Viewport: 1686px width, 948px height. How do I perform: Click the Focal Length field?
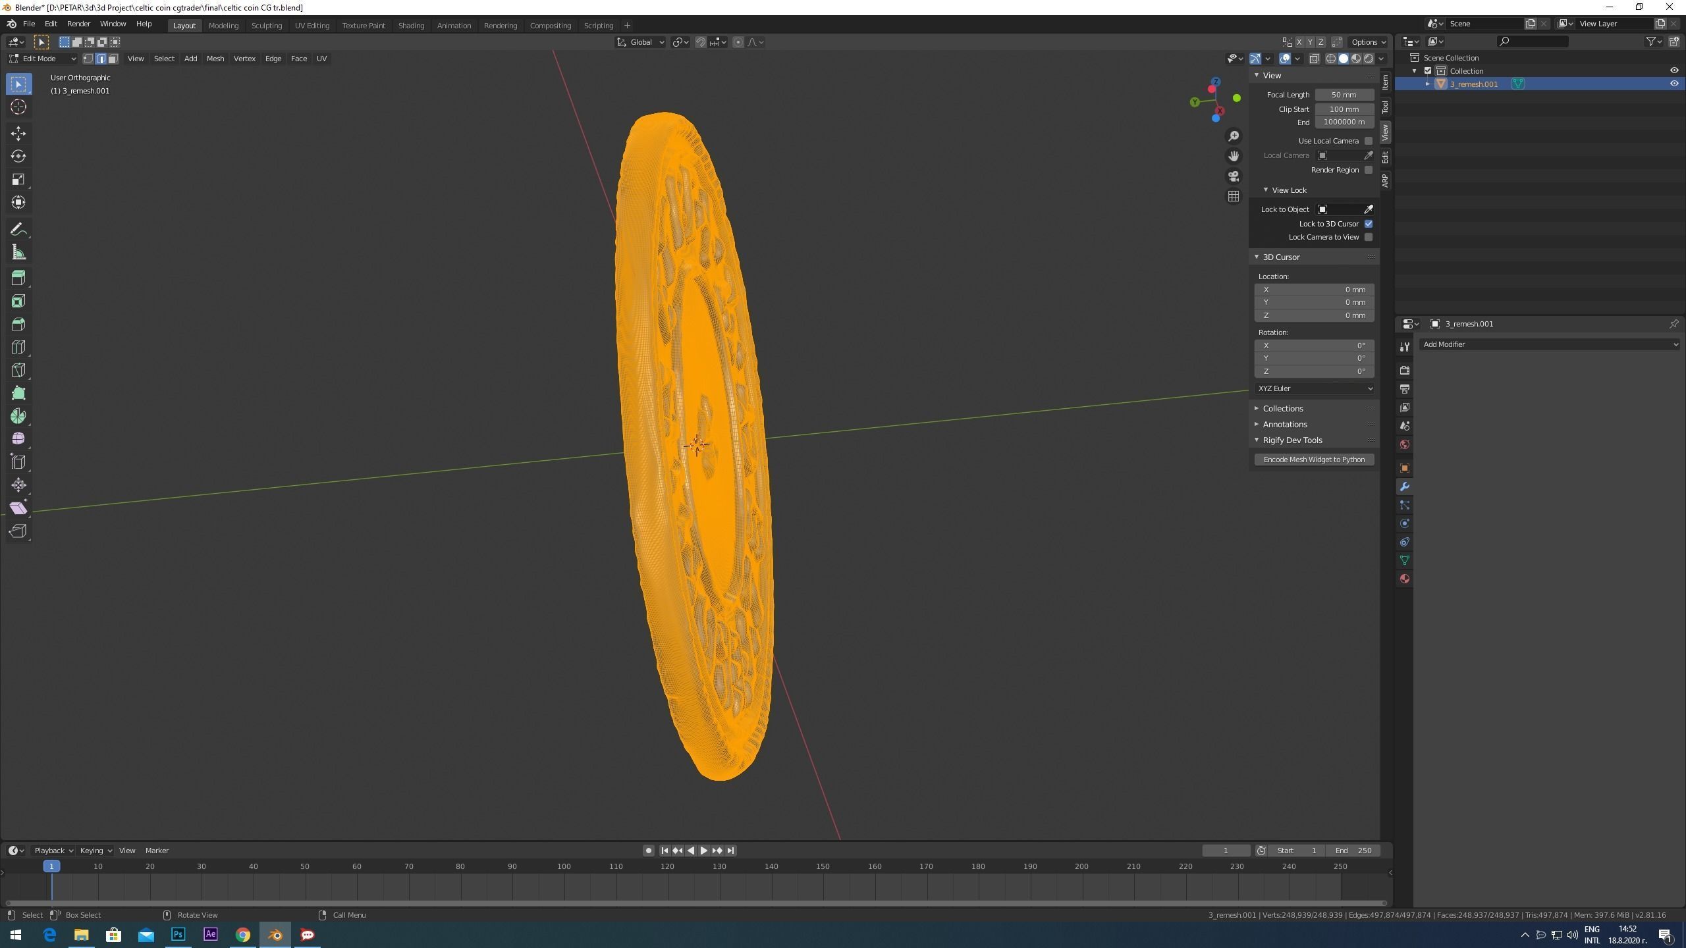[x=1344, y=95]
